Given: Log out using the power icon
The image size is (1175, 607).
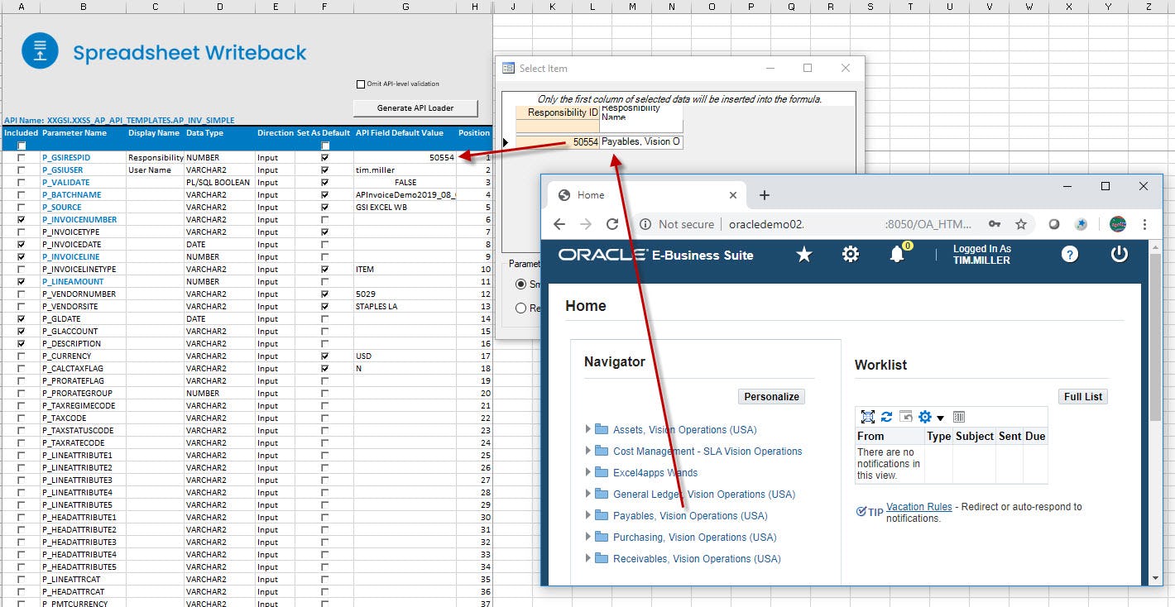Looking at the screenshot, I should pos(1119,255).
